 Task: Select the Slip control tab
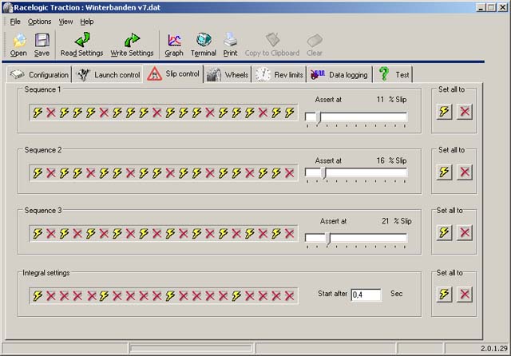(x=173, y=73)
